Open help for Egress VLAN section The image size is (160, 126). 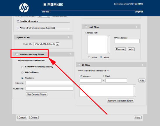68,37
